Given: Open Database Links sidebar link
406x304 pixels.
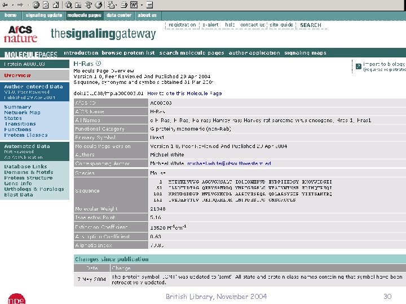Looking at the screenshot, I should pos(25,167).
